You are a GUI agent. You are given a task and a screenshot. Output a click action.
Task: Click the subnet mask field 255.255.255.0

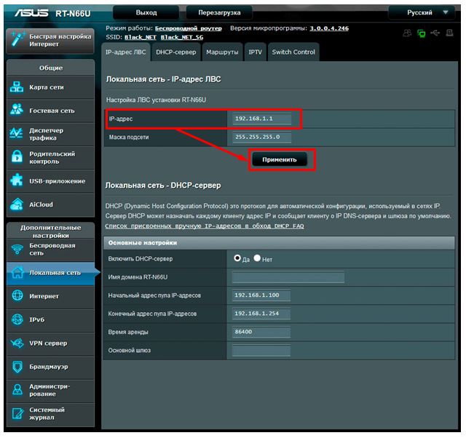click(x=262, y=137)
